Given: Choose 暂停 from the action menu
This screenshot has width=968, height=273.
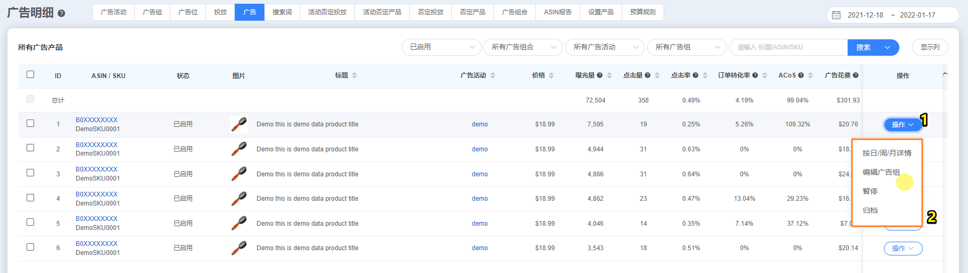Looking at the screenshot, I should click(870, 191).
